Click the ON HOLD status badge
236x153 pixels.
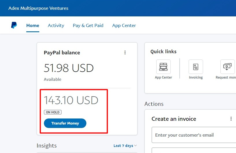pos(53,112)
